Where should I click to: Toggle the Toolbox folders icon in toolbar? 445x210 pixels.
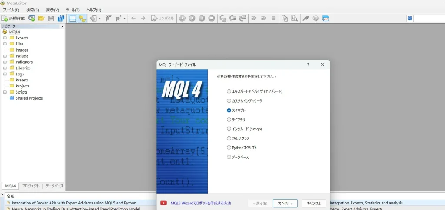[x=82, y=18]
